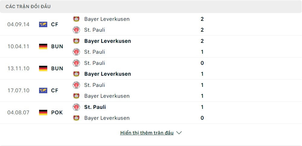
Task: Open bold Bayer Leverkusen name in 10.04.11 match
Action: tap(108, 41)
